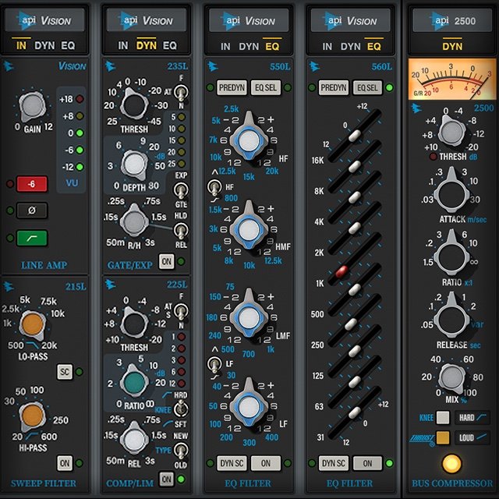Flip the EXP/GTE toggle switch
The height and width of the screenshot is (499, 499).
[181, 186]
